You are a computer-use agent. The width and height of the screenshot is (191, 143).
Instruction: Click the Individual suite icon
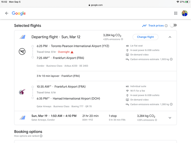click(x=127, y=86)
